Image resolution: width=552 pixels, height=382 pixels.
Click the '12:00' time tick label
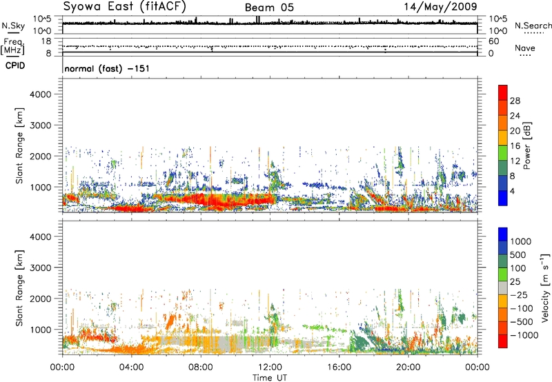[270, 368]
